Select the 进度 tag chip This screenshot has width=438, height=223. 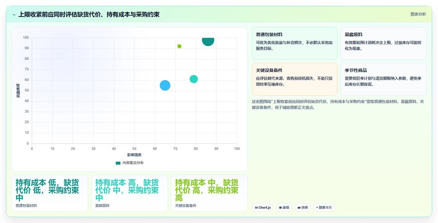point(302,207)
